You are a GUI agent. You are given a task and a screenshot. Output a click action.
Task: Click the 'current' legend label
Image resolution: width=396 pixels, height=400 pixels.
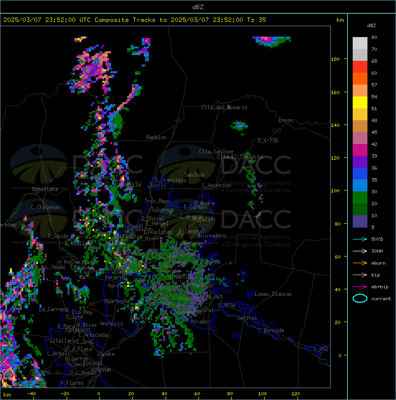coord(381,299)
